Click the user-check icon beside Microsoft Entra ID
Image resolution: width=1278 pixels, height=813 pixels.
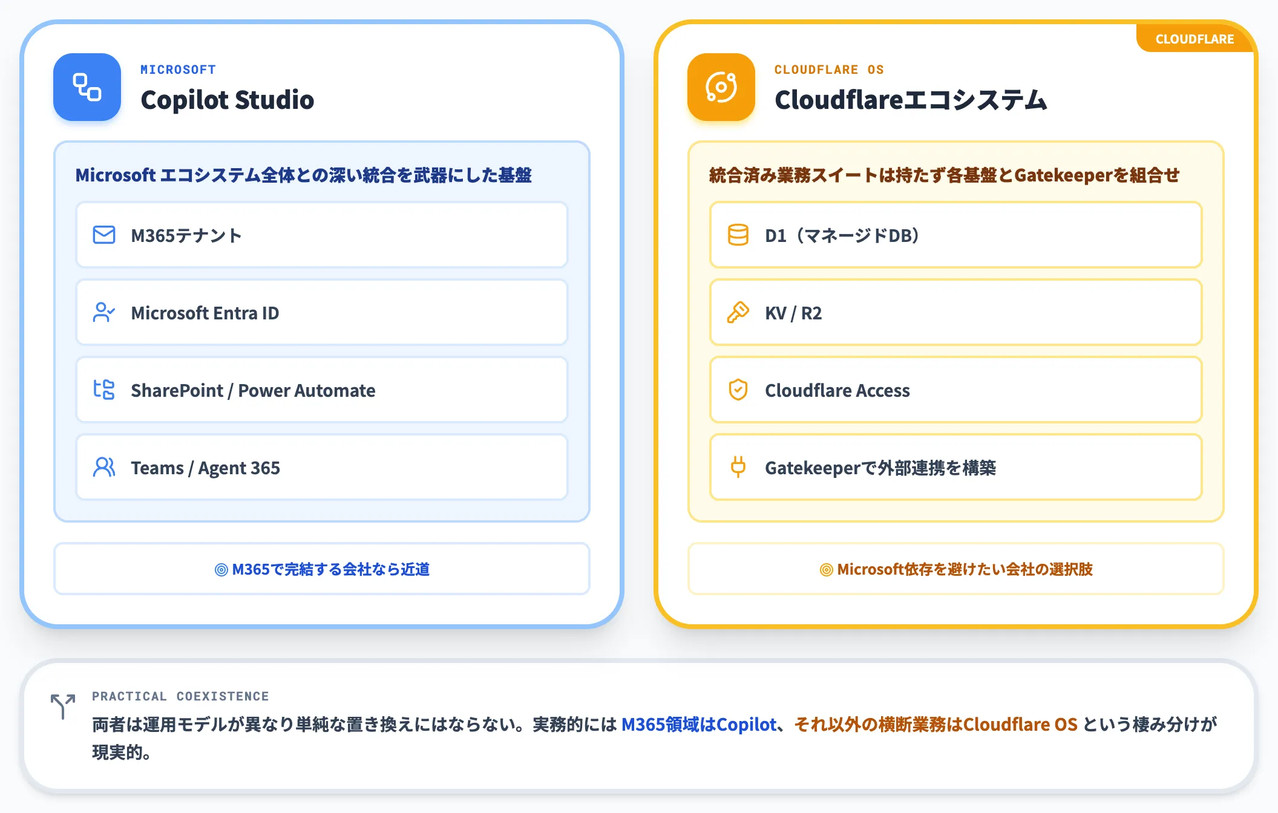click(x=104, y=312)
